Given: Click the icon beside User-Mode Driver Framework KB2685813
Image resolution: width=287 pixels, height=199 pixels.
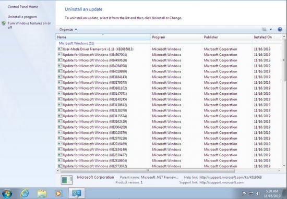Looking at the screenshot, I should click(60, 49).
